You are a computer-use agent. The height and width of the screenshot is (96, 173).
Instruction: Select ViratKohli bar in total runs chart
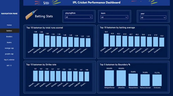pyautogui.click(x=71, y=42)
